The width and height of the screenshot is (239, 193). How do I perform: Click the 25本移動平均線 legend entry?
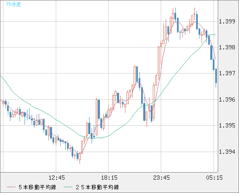click(x=97, y=187)
